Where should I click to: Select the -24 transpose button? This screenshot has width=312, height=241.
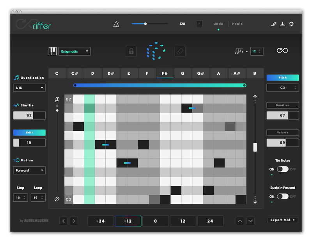pyautogui.click(x=101, y=221)
